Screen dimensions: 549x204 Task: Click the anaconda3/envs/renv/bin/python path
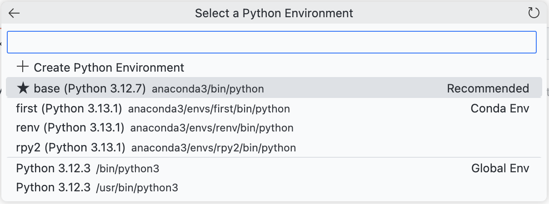[212, 128]
